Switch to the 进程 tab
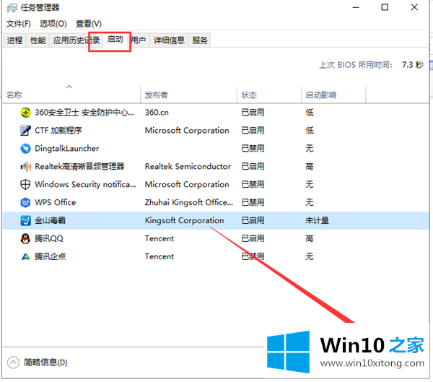 click(x=14, y=40)
